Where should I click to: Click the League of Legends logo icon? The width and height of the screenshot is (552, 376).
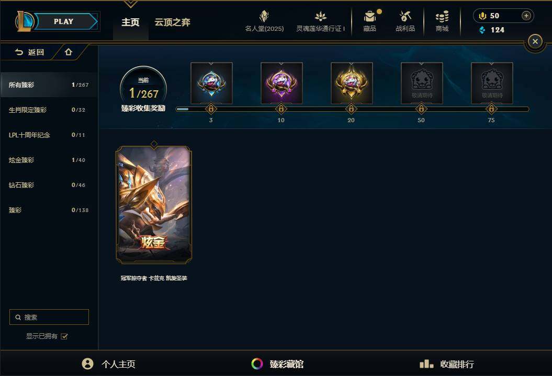24,21
